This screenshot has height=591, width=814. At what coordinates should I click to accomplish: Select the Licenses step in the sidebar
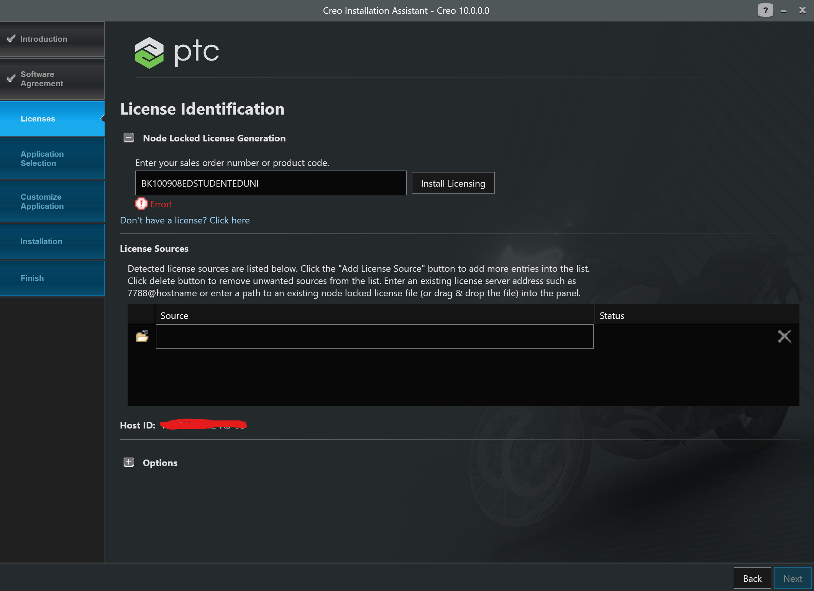point(38,118)
